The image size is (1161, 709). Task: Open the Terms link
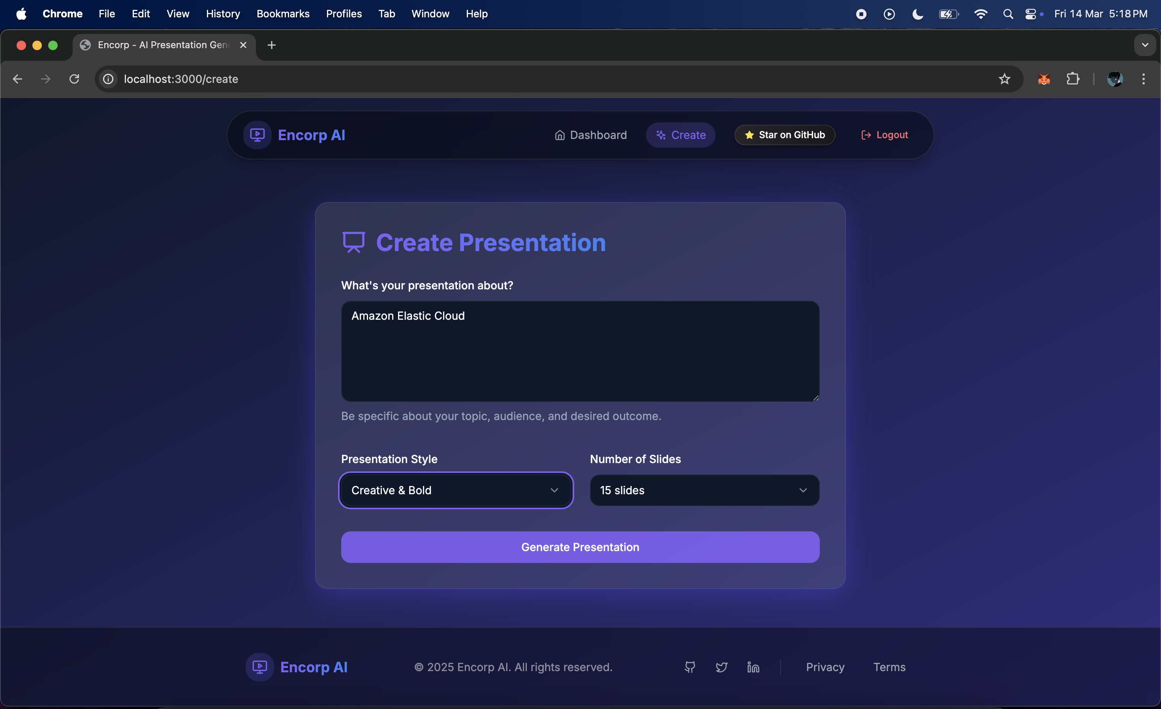tap(889, 667)
